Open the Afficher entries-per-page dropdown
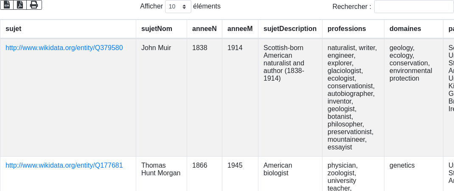454x191 pixels. [x=178, y=7]
